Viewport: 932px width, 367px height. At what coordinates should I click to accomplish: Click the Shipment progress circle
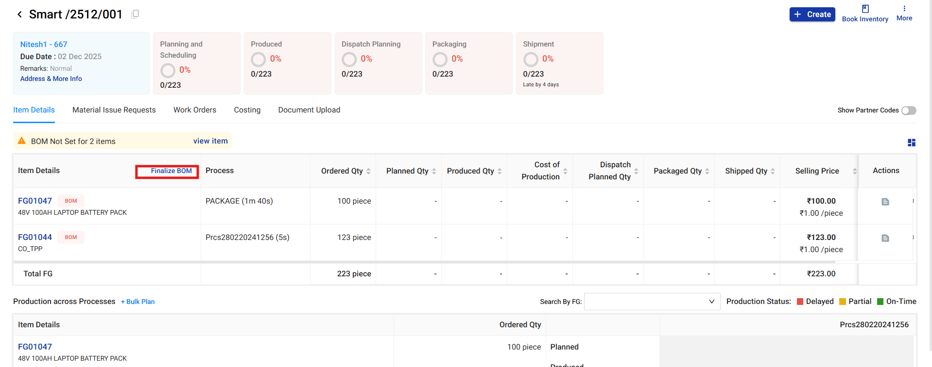pyautogui.click(x=531, y=59)
